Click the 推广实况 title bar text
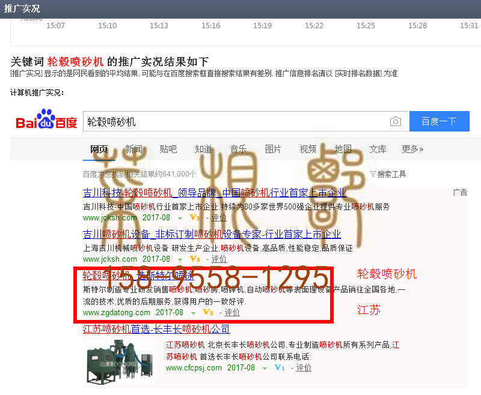 22,8
